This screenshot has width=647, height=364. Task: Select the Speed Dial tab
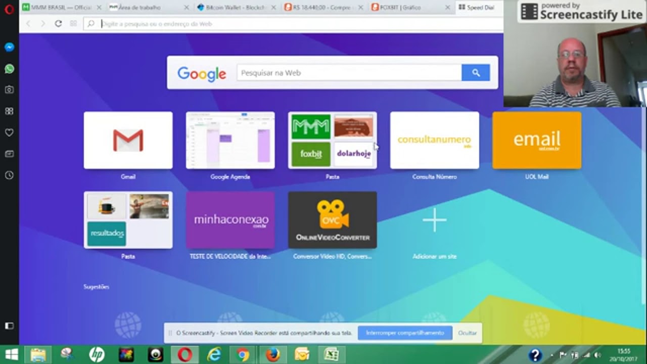point(479,8)
